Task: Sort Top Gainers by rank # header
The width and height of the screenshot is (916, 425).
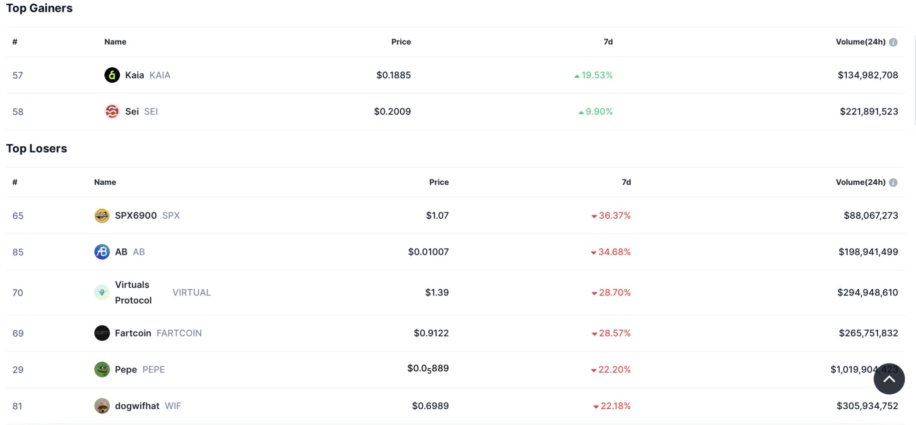Action: 15,42
